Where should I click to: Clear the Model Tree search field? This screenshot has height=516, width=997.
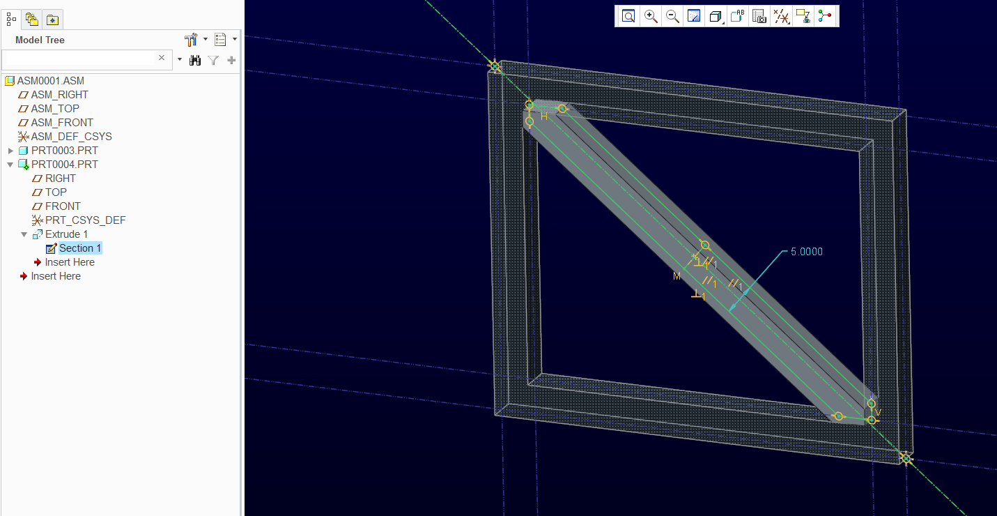(162, 59)
